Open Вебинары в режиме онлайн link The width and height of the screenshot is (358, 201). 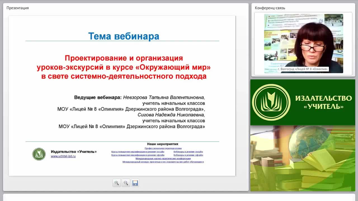click(x=188, y=152)
